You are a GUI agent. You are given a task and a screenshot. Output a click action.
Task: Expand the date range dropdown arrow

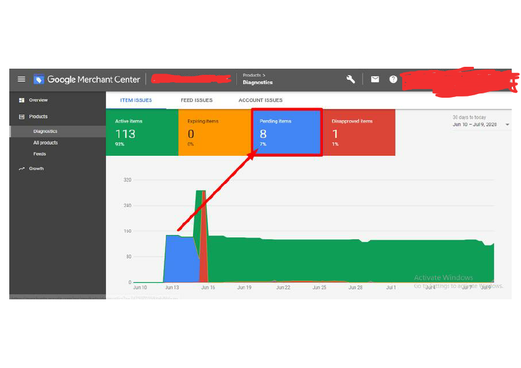[x=507, y=124]
